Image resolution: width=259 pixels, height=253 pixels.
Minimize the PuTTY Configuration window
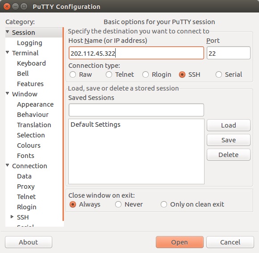pos(15,7)
